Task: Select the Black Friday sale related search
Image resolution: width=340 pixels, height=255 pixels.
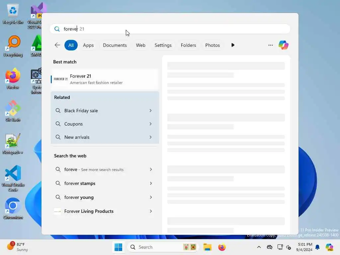Action: [105, 111]
